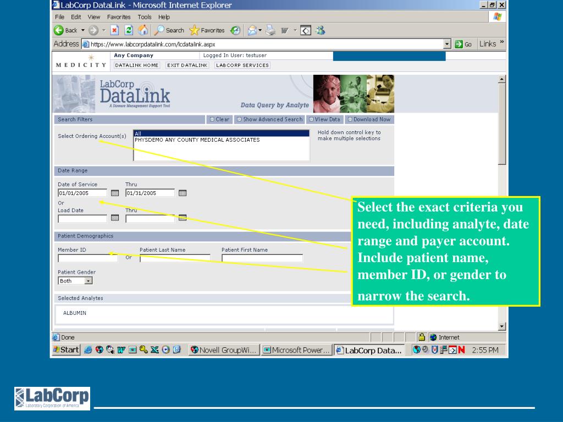This screenshot has width=563, height=422.
Task: Click Download Now button
Action: [x=369, y=119]
